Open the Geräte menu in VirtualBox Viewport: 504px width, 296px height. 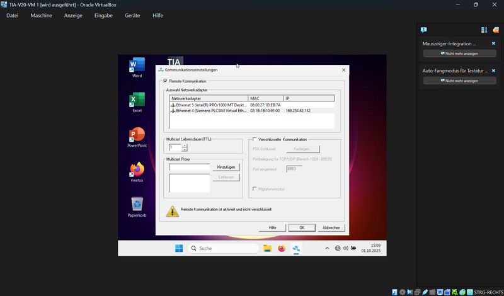pyautogui.click(x=132, y=15)
